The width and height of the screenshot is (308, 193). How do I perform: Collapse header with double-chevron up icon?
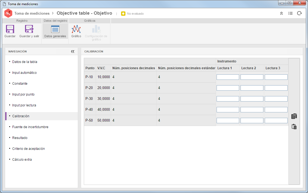(x=282, y=13)
